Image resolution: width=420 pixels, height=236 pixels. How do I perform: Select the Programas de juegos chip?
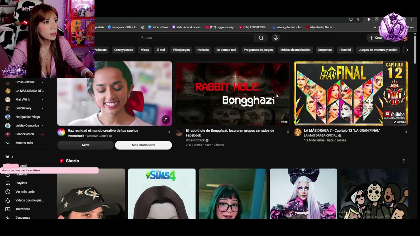(x=258, y=50)
